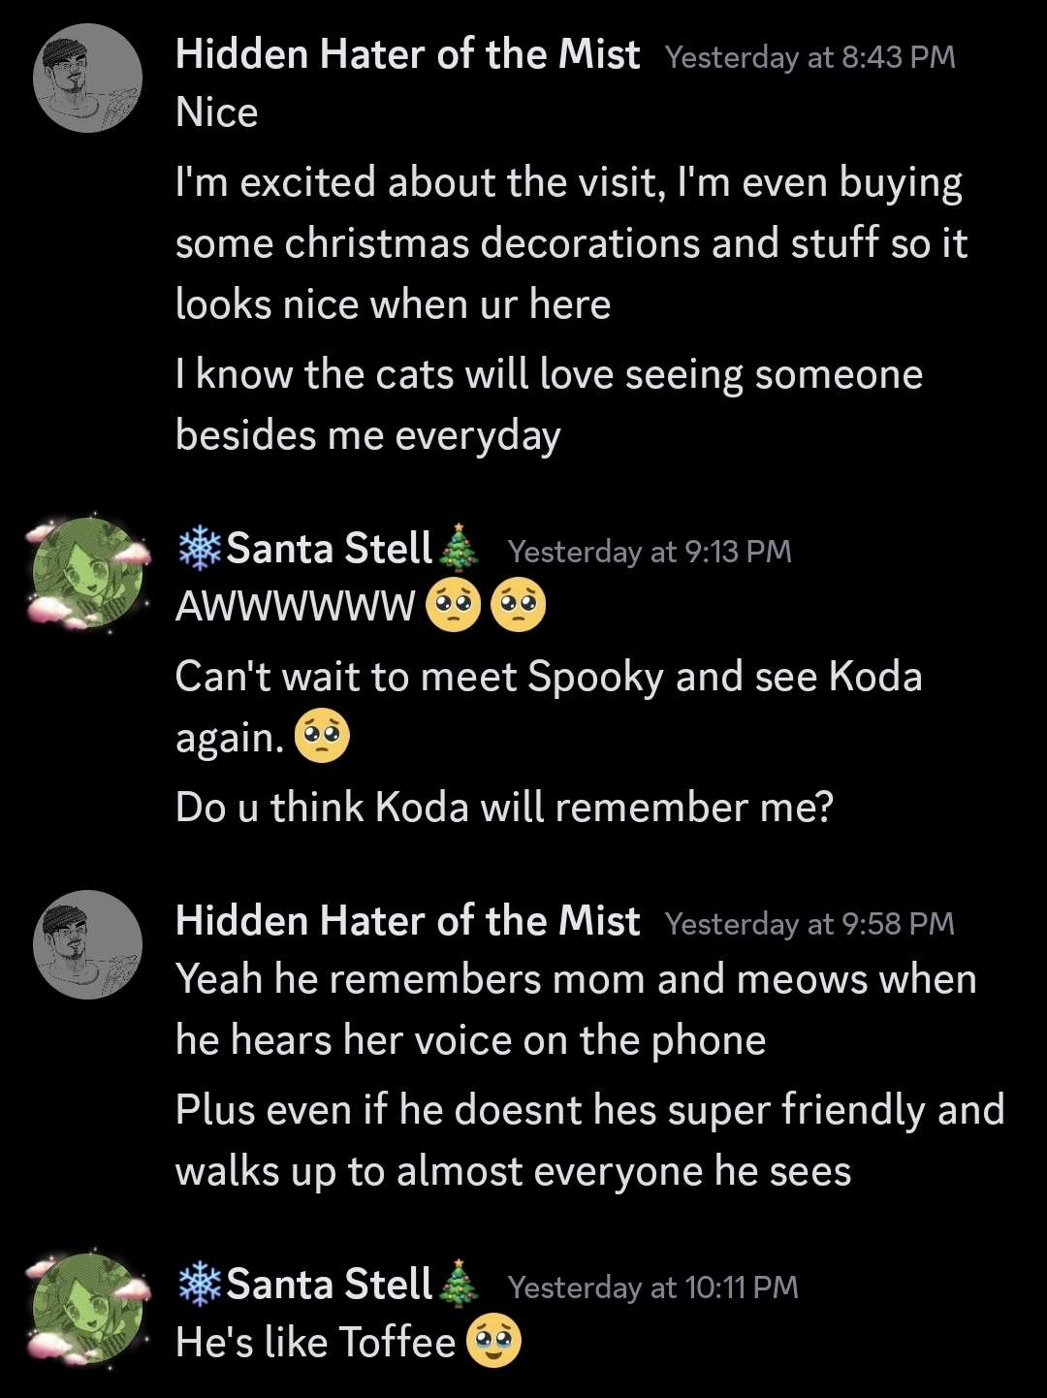The image size is (1047, 1398).
Task: Tap Hidden Hater's avatar on the 8:43 PM message
Action: coord(88,79)
